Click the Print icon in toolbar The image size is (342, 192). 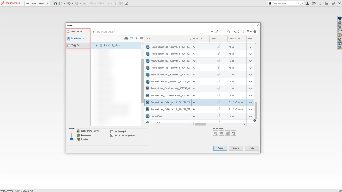click(x=84, y=3)
